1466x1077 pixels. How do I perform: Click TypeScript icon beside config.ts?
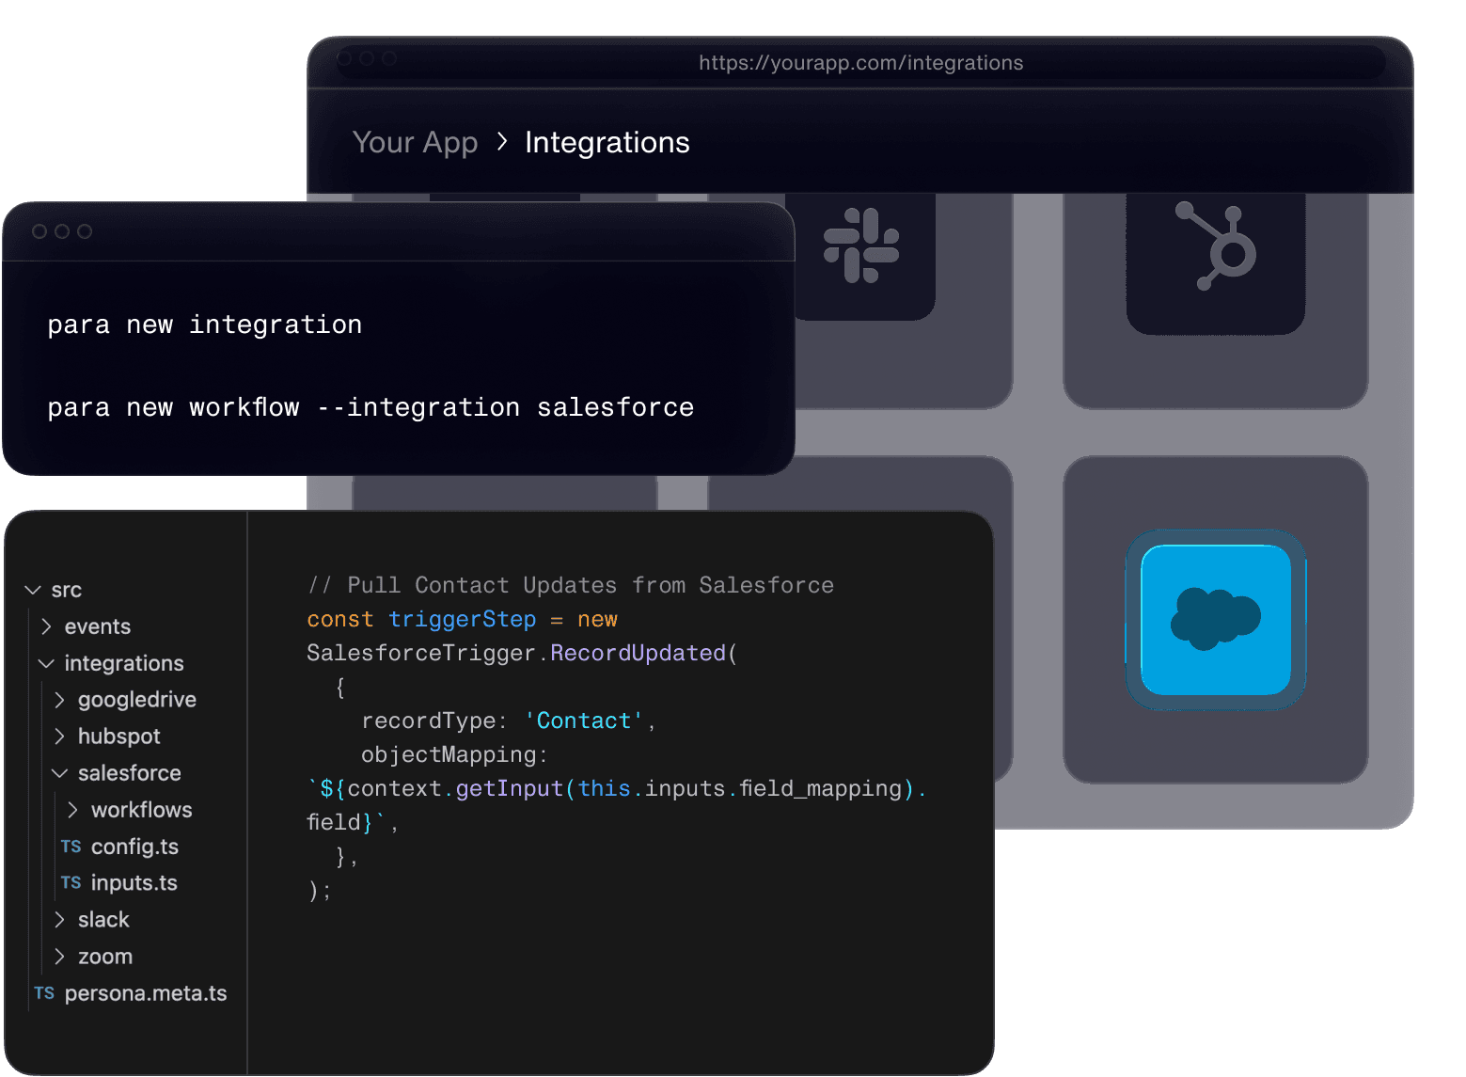(x=71, y=847)
